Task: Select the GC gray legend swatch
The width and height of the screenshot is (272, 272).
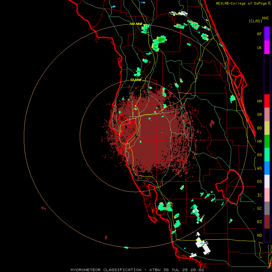Action: (267, 208)
